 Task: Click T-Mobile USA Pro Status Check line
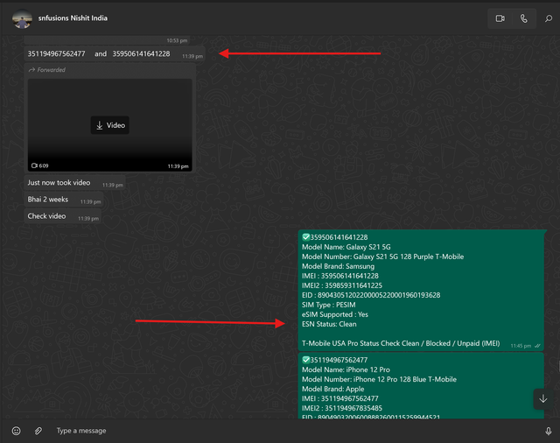click(401, 343)
